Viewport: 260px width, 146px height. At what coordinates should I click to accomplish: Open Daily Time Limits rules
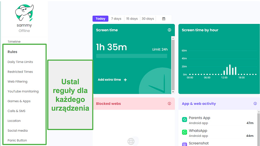tap(20, 62)
